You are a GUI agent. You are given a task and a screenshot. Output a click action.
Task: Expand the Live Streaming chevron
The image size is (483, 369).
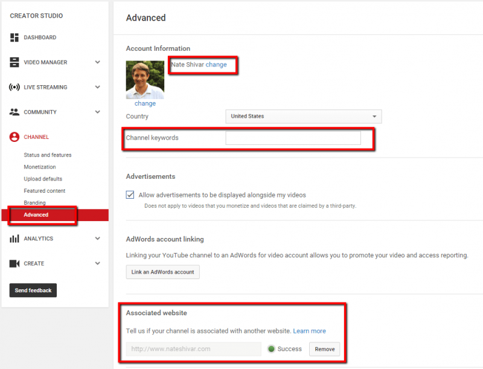click(98, 87)
